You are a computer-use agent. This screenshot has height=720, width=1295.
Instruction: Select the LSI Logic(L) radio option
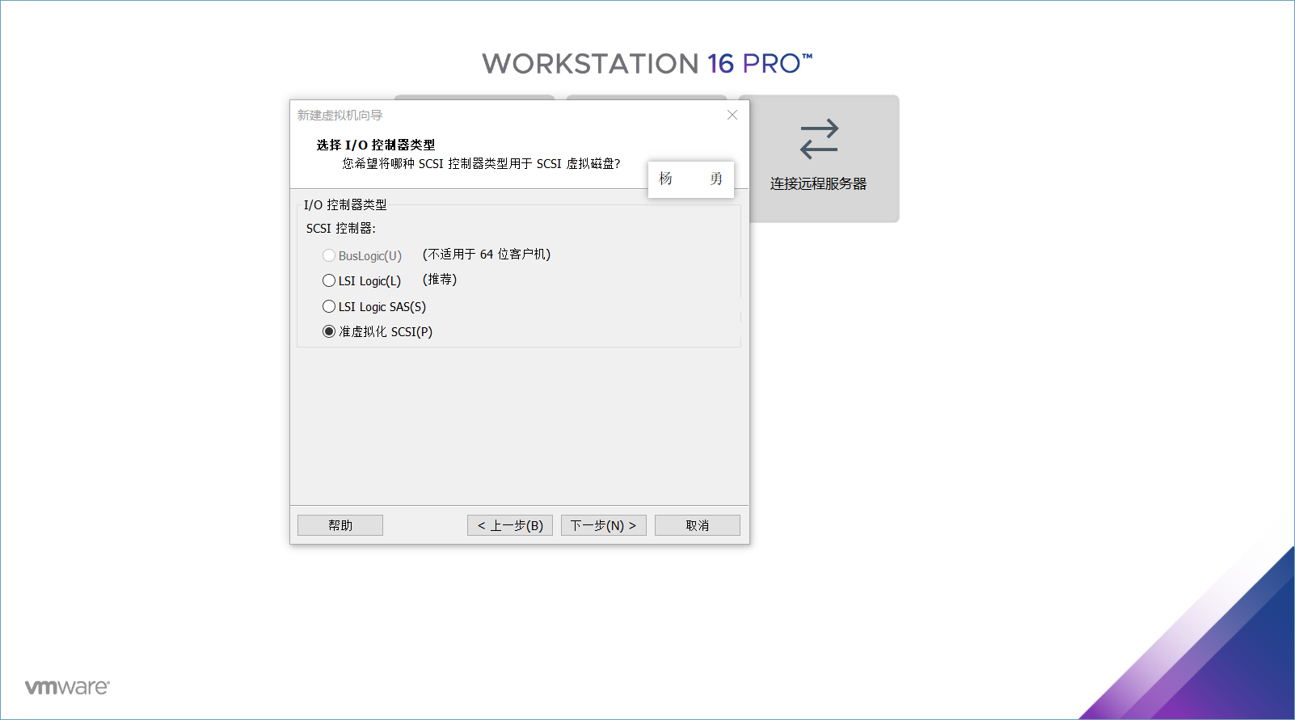click(x=329, y=280)
